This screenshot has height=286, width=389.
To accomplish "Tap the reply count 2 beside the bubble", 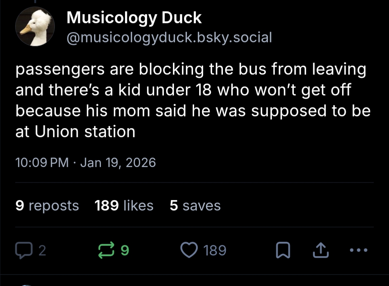I will (42, 250).
